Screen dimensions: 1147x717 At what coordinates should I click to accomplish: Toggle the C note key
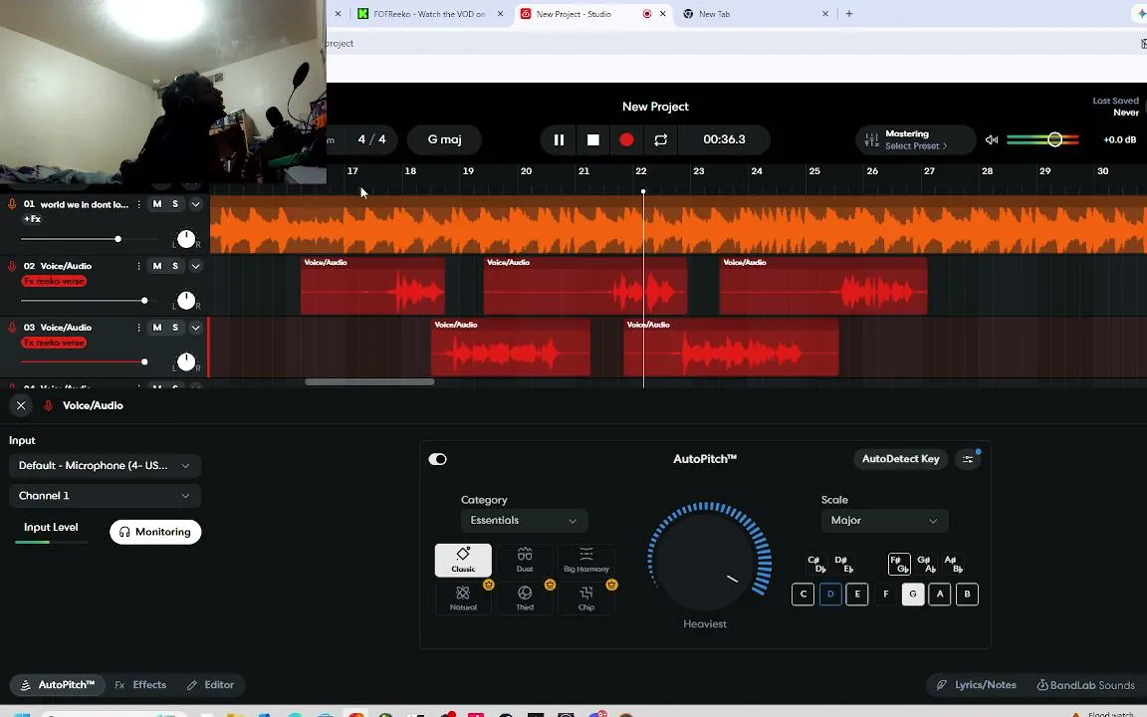pos(803,595)
